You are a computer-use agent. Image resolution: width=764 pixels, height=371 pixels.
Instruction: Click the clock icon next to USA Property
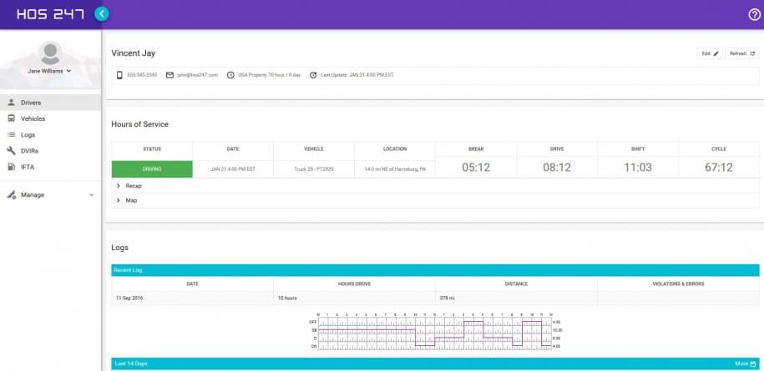click(230, 75)
